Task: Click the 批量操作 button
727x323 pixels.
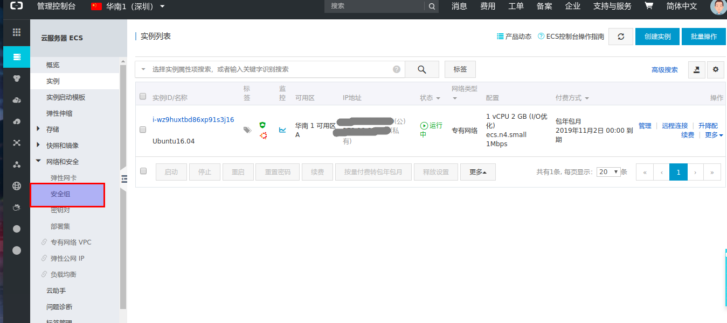Action: pyautogui.click(x=703, y=37)
